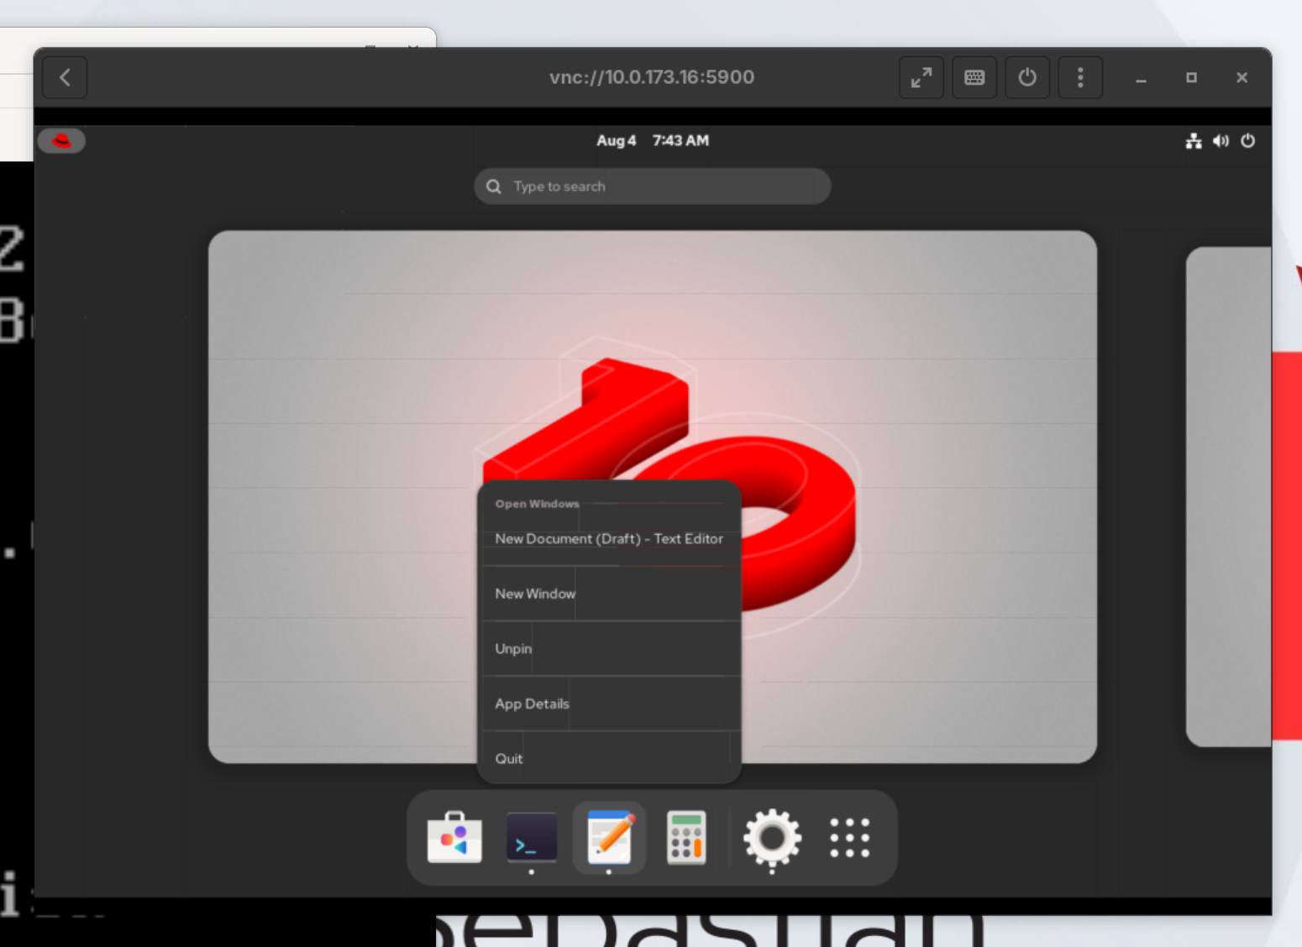Select the main workspace thumbnail

(653, 497)
